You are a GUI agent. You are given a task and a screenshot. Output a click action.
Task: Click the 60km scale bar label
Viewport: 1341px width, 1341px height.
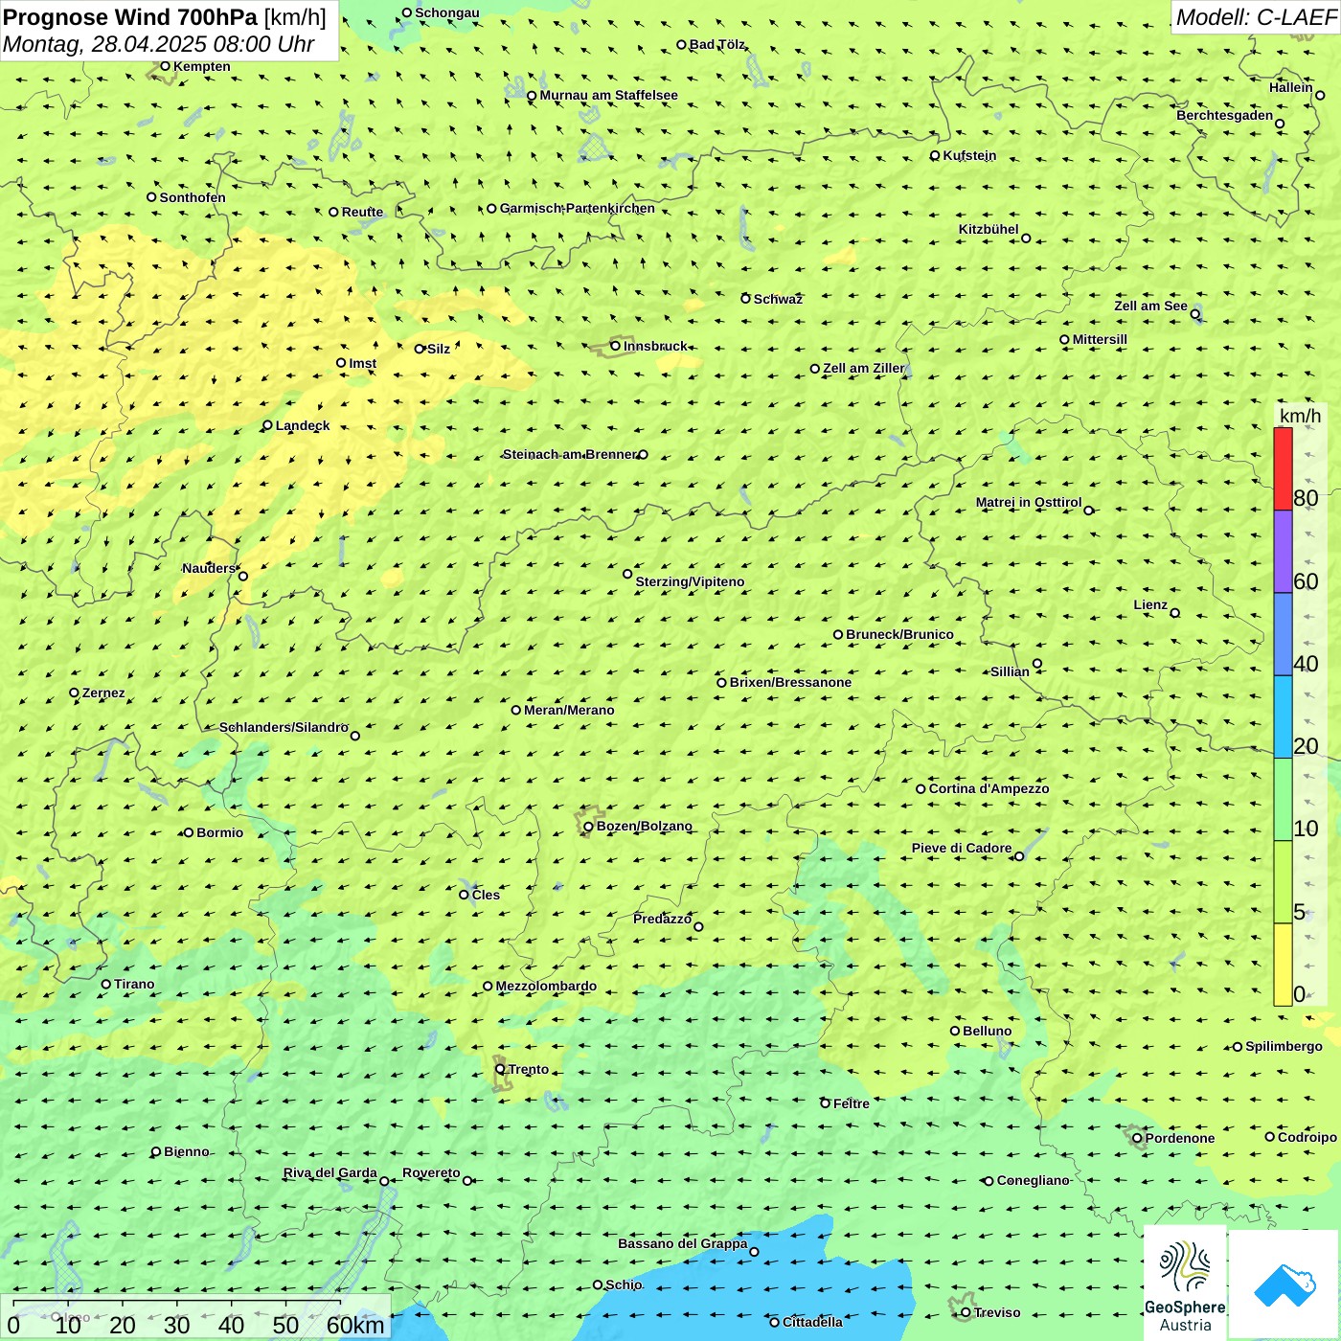(355, 1325)
